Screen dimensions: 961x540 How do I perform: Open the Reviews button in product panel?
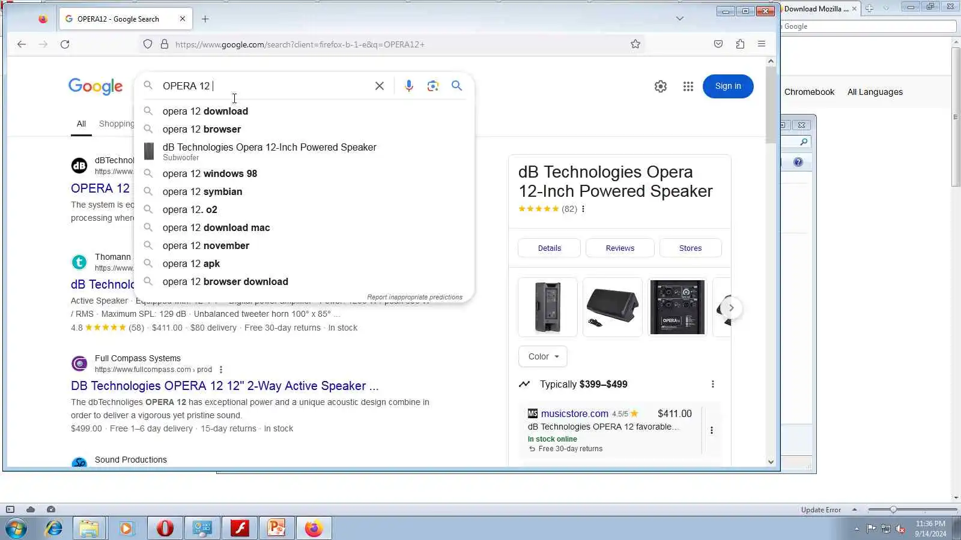click(x=620, y=248)
